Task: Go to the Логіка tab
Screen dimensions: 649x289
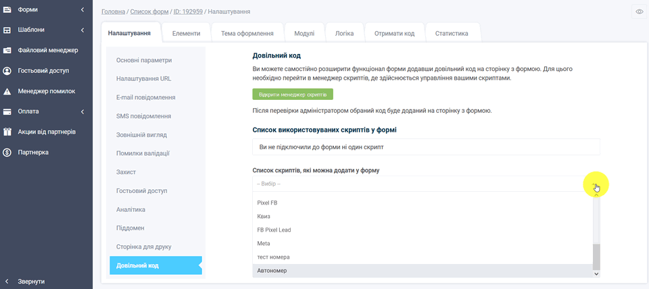Action: click(344, 34)
